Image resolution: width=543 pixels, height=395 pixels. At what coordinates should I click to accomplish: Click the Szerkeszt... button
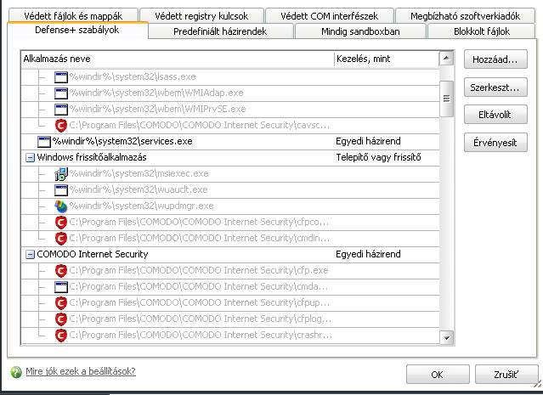495,87
